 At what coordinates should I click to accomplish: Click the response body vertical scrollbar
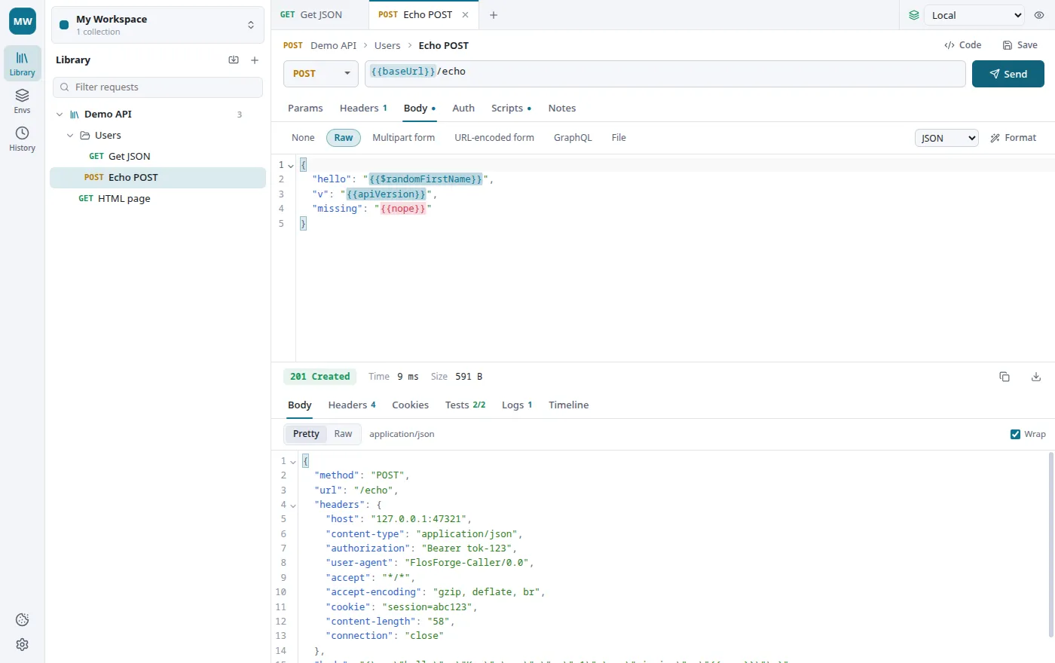[1051, 545]
